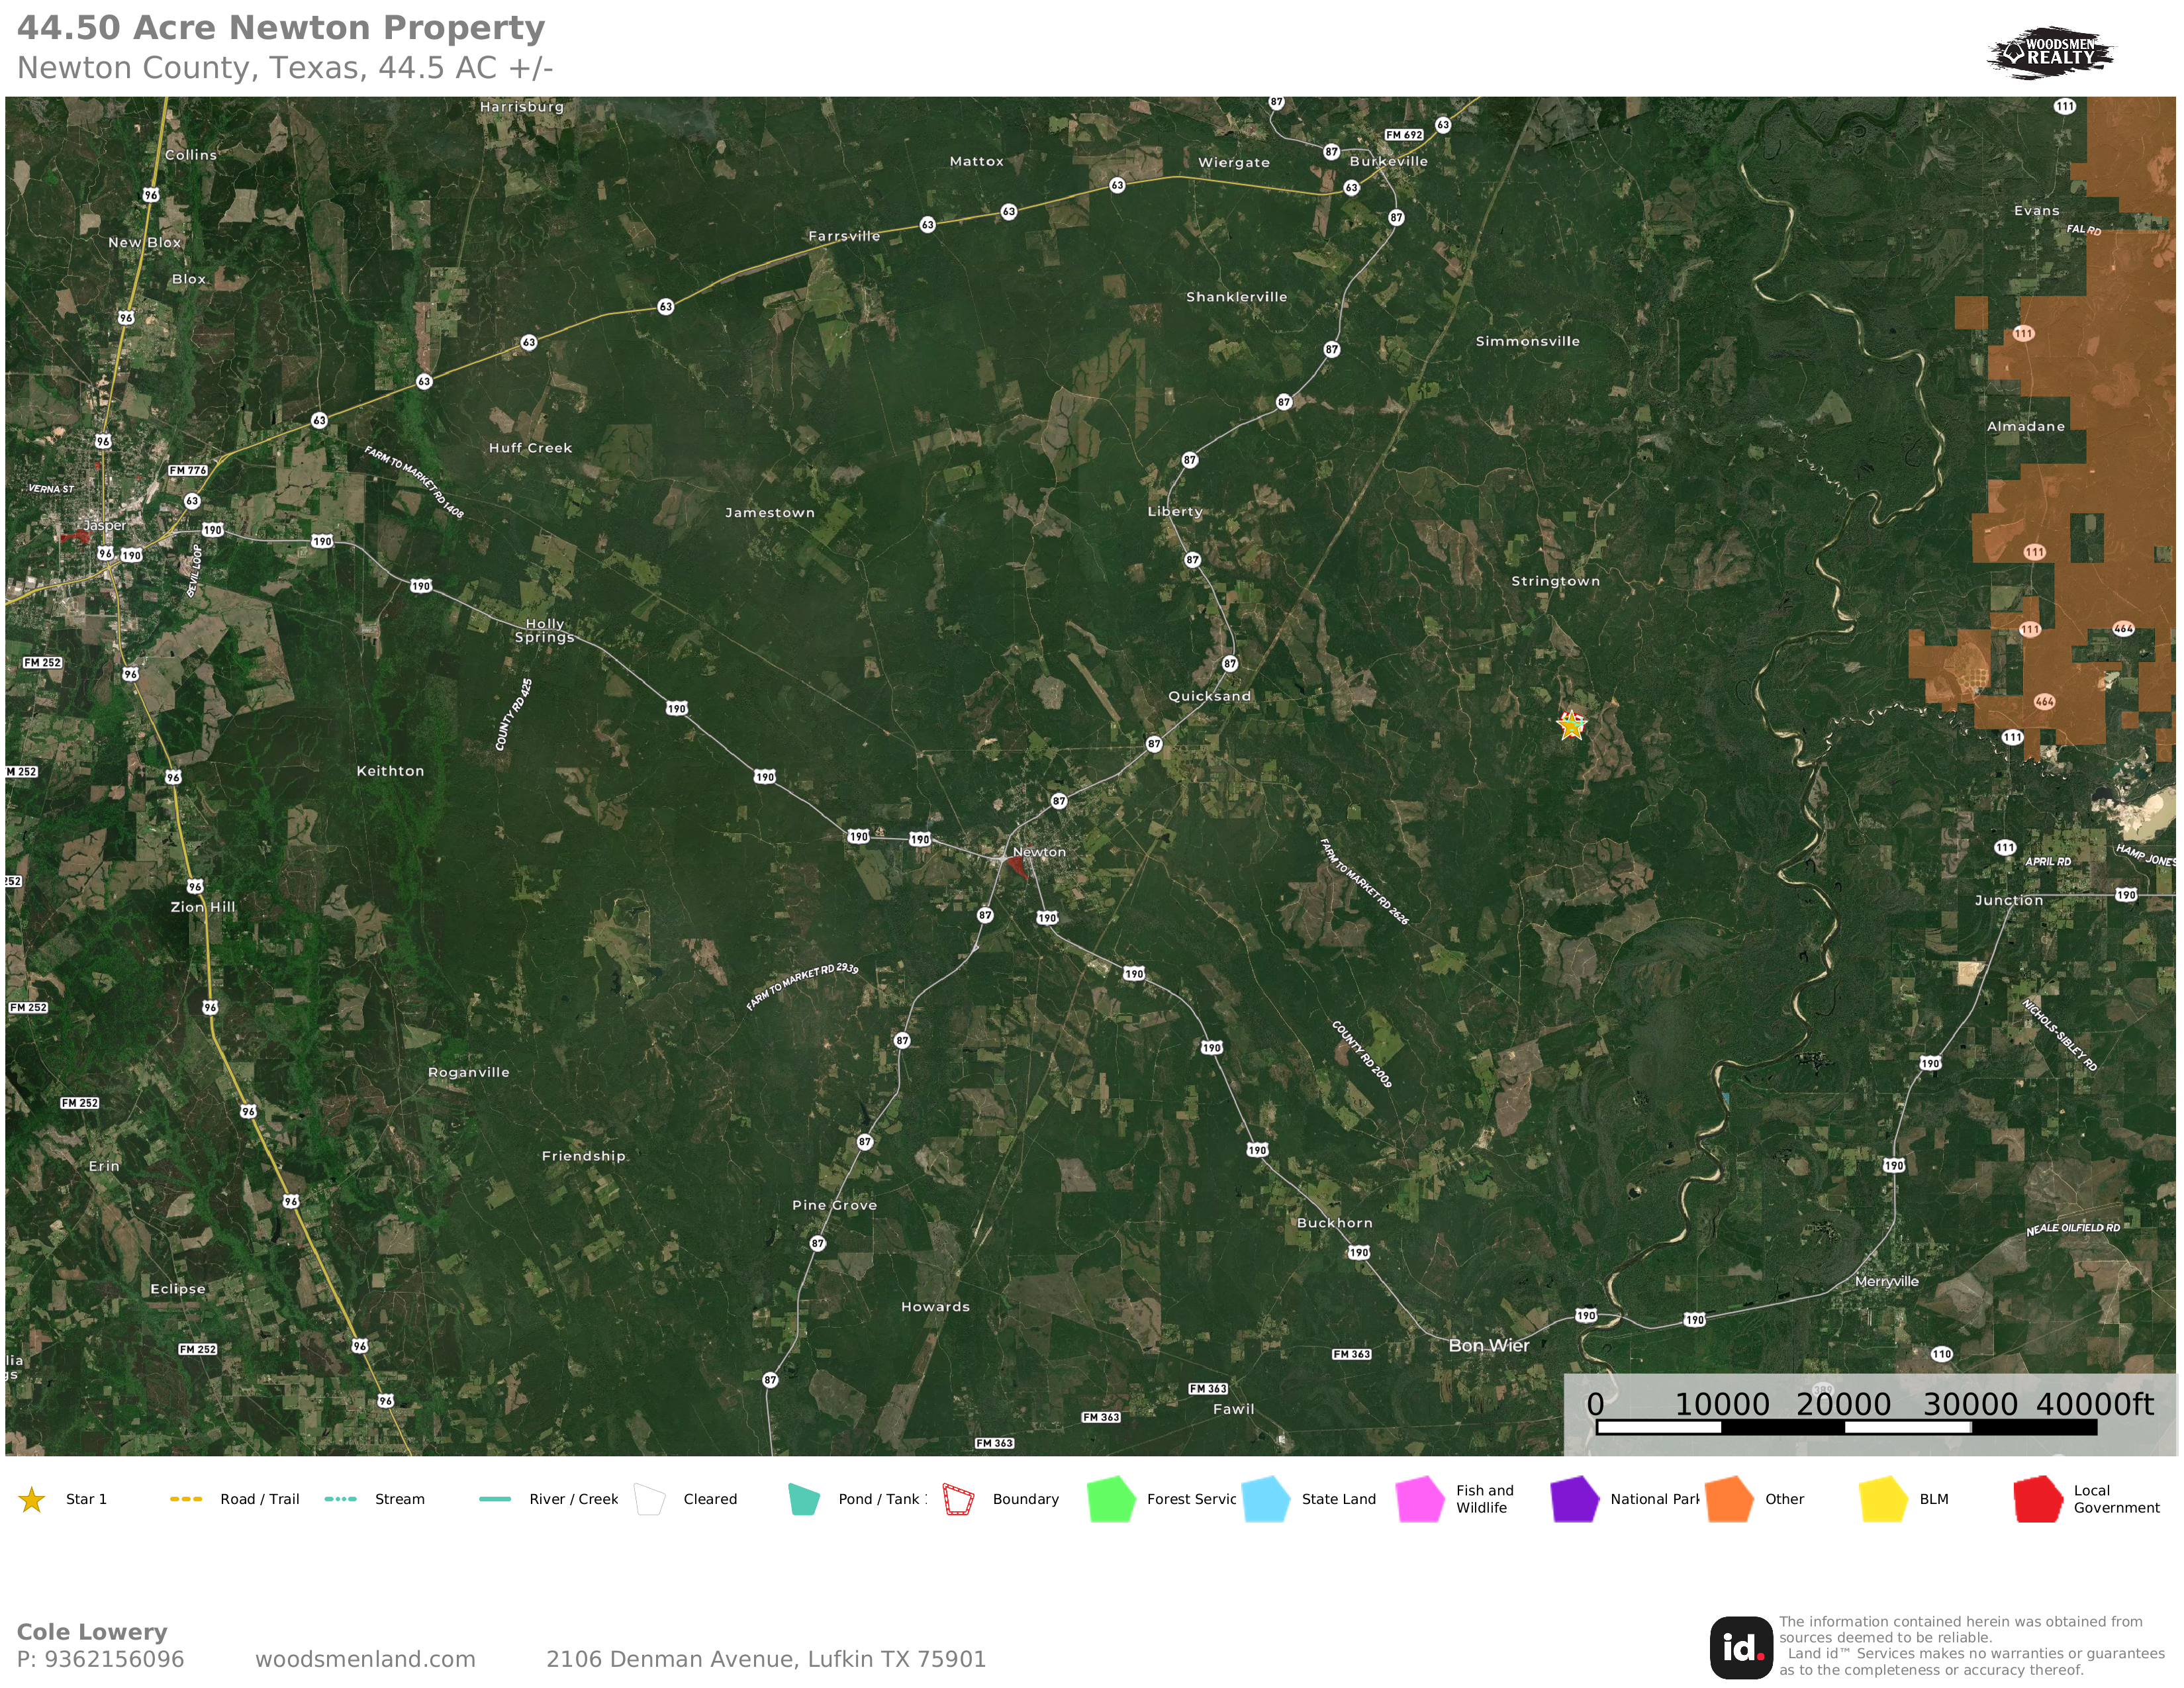Click the red Local Government swatch

(2038, 1499)
